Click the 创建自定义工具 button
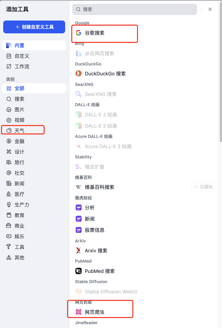 pyautogui.click(x=34, y=27)
